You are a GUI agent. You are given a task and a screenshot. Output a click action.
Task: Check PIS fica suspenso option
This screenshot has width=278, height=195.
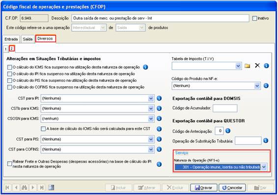click(x=9, y=80)
